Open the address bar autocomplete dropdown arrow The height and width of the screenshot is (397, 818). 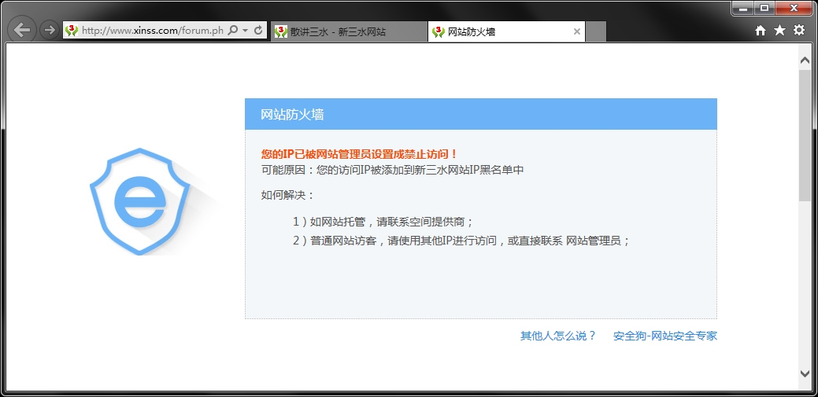[245, 31]
